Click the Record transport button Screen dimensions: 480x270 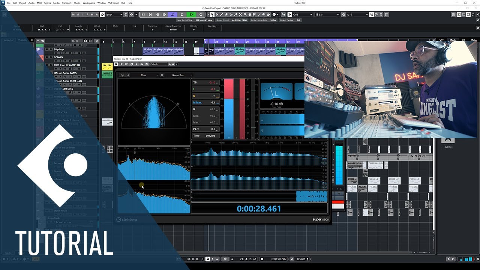[x=201, y=15]
